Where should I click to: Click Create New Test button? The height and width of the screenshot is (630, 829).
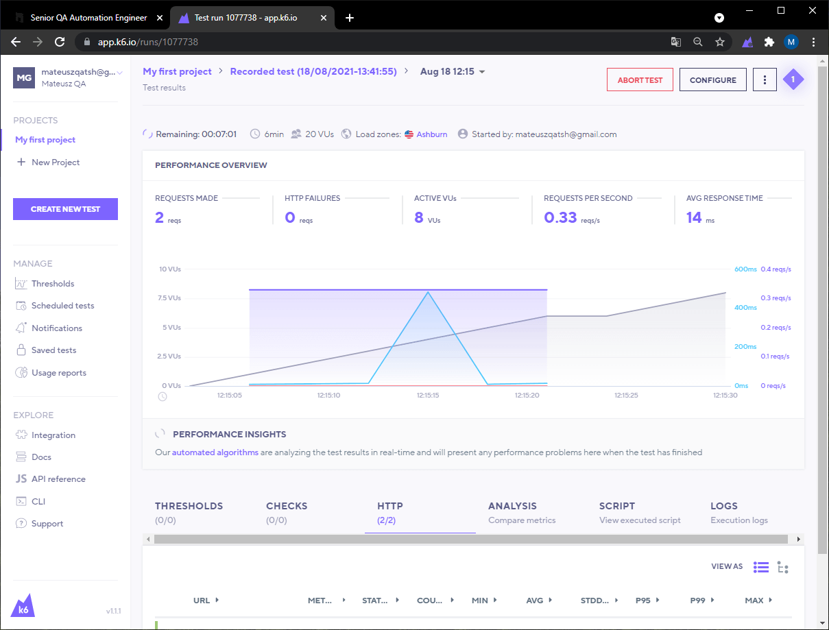pos(65,209)
